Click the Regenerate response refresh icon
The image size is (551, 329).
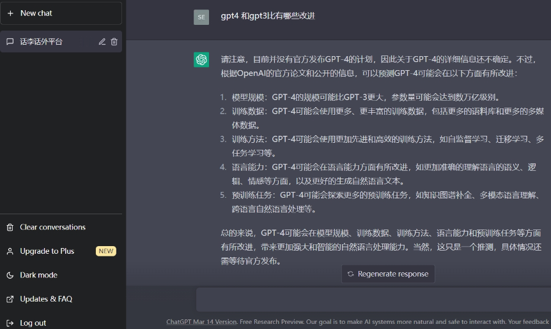point(350,274)
